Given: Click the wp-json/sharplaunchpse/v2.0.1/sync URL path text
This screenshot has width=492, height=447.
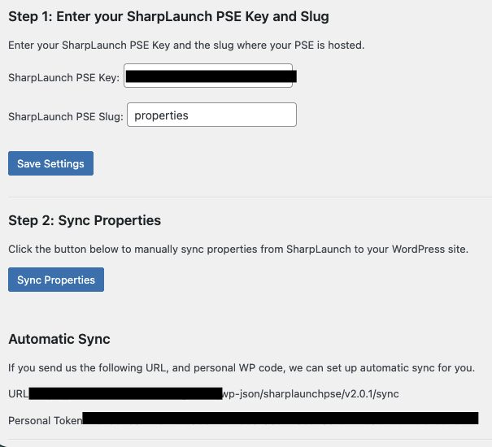Looking at the screenshot, I should (310, 394).
